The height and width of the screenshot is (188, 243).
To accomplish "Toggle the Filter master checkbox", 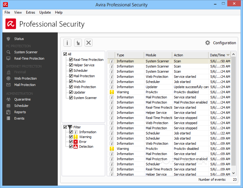I will tap(65, 127).
